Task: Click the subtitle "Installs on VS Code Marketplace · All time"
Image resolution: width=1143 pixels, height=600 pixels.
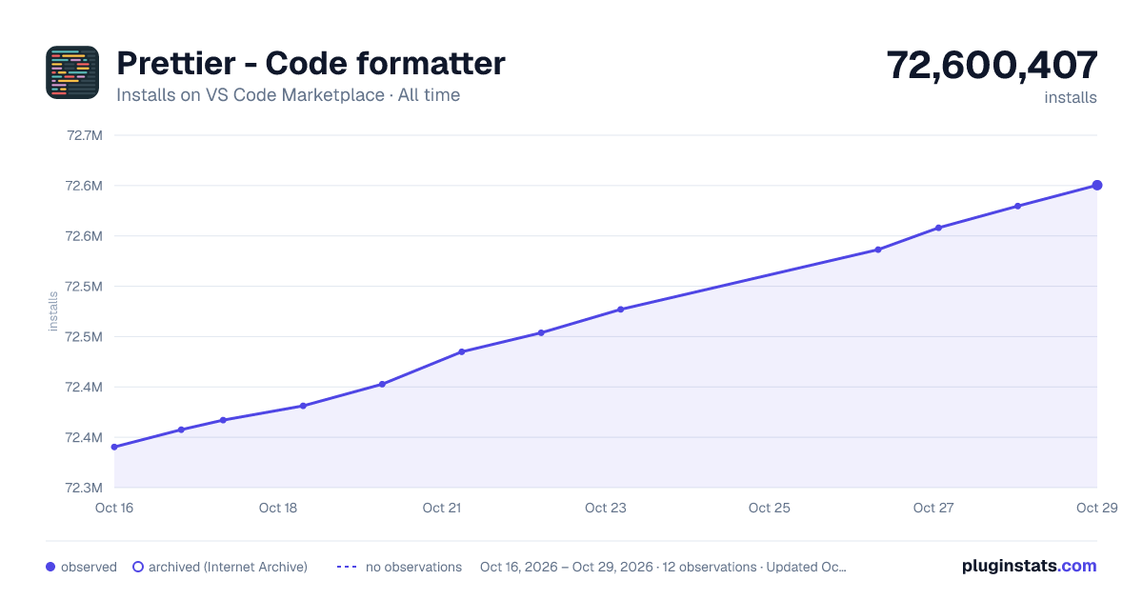Action: tap(288, 95)
